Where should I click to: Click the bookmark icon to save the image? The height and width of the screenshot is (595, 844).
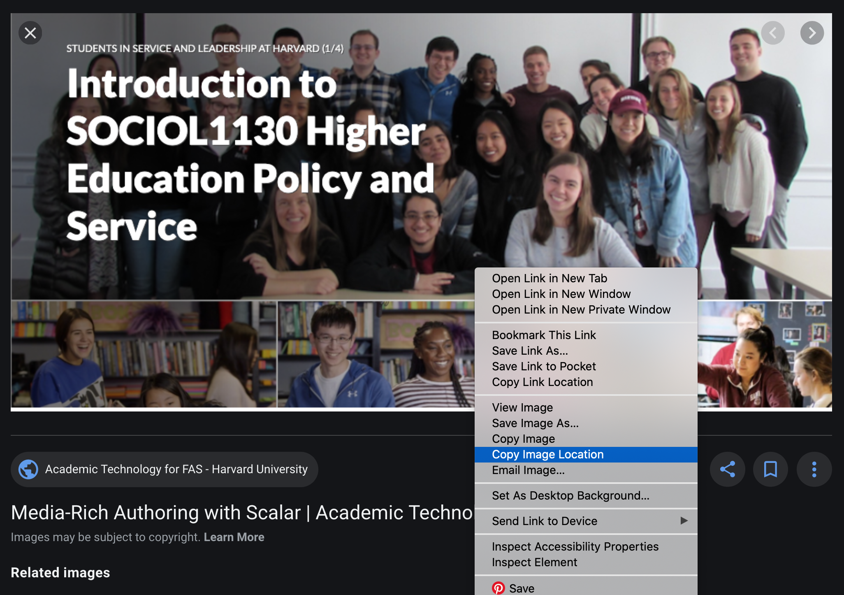770,469
